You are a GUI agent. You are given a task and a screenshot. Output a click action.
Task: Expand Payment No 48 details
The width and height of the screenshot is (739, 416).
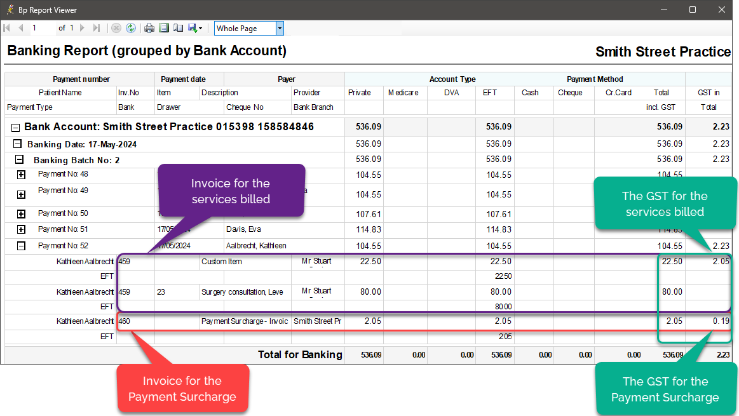[x=21, y=175]
